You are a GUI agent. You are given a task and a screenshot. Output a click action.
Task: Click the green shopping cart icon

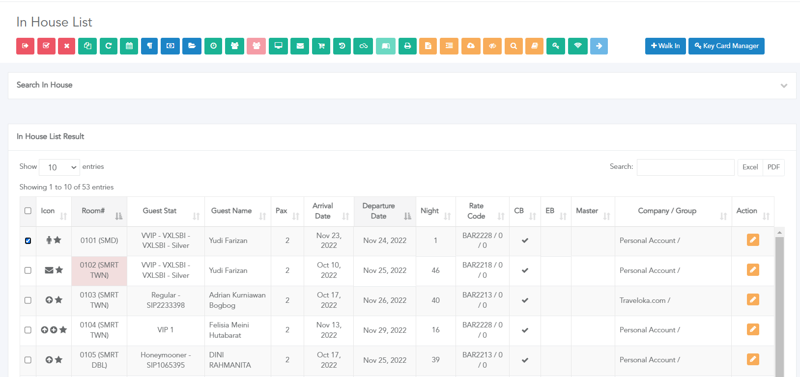coord(321,46)
